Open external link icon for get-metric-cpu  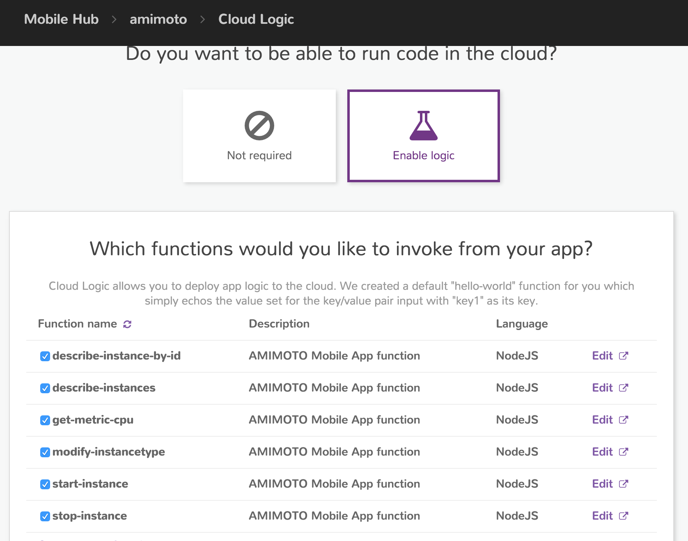click(624, 420)
